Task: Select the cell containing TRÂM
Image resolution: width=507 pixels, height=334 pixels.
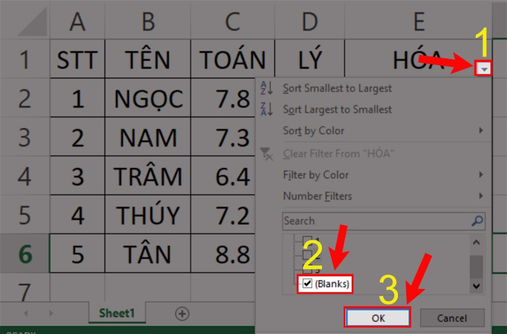Action: pyautogui.click(x=148, y=176)
